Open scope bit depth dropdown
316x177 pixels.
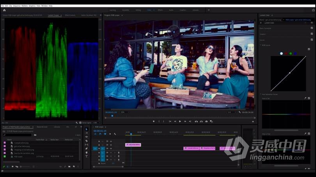97,123
